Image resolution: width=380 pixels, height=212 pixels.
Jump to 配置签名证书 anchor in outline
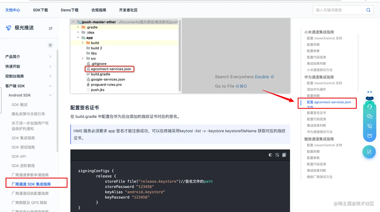click(316, 113)
